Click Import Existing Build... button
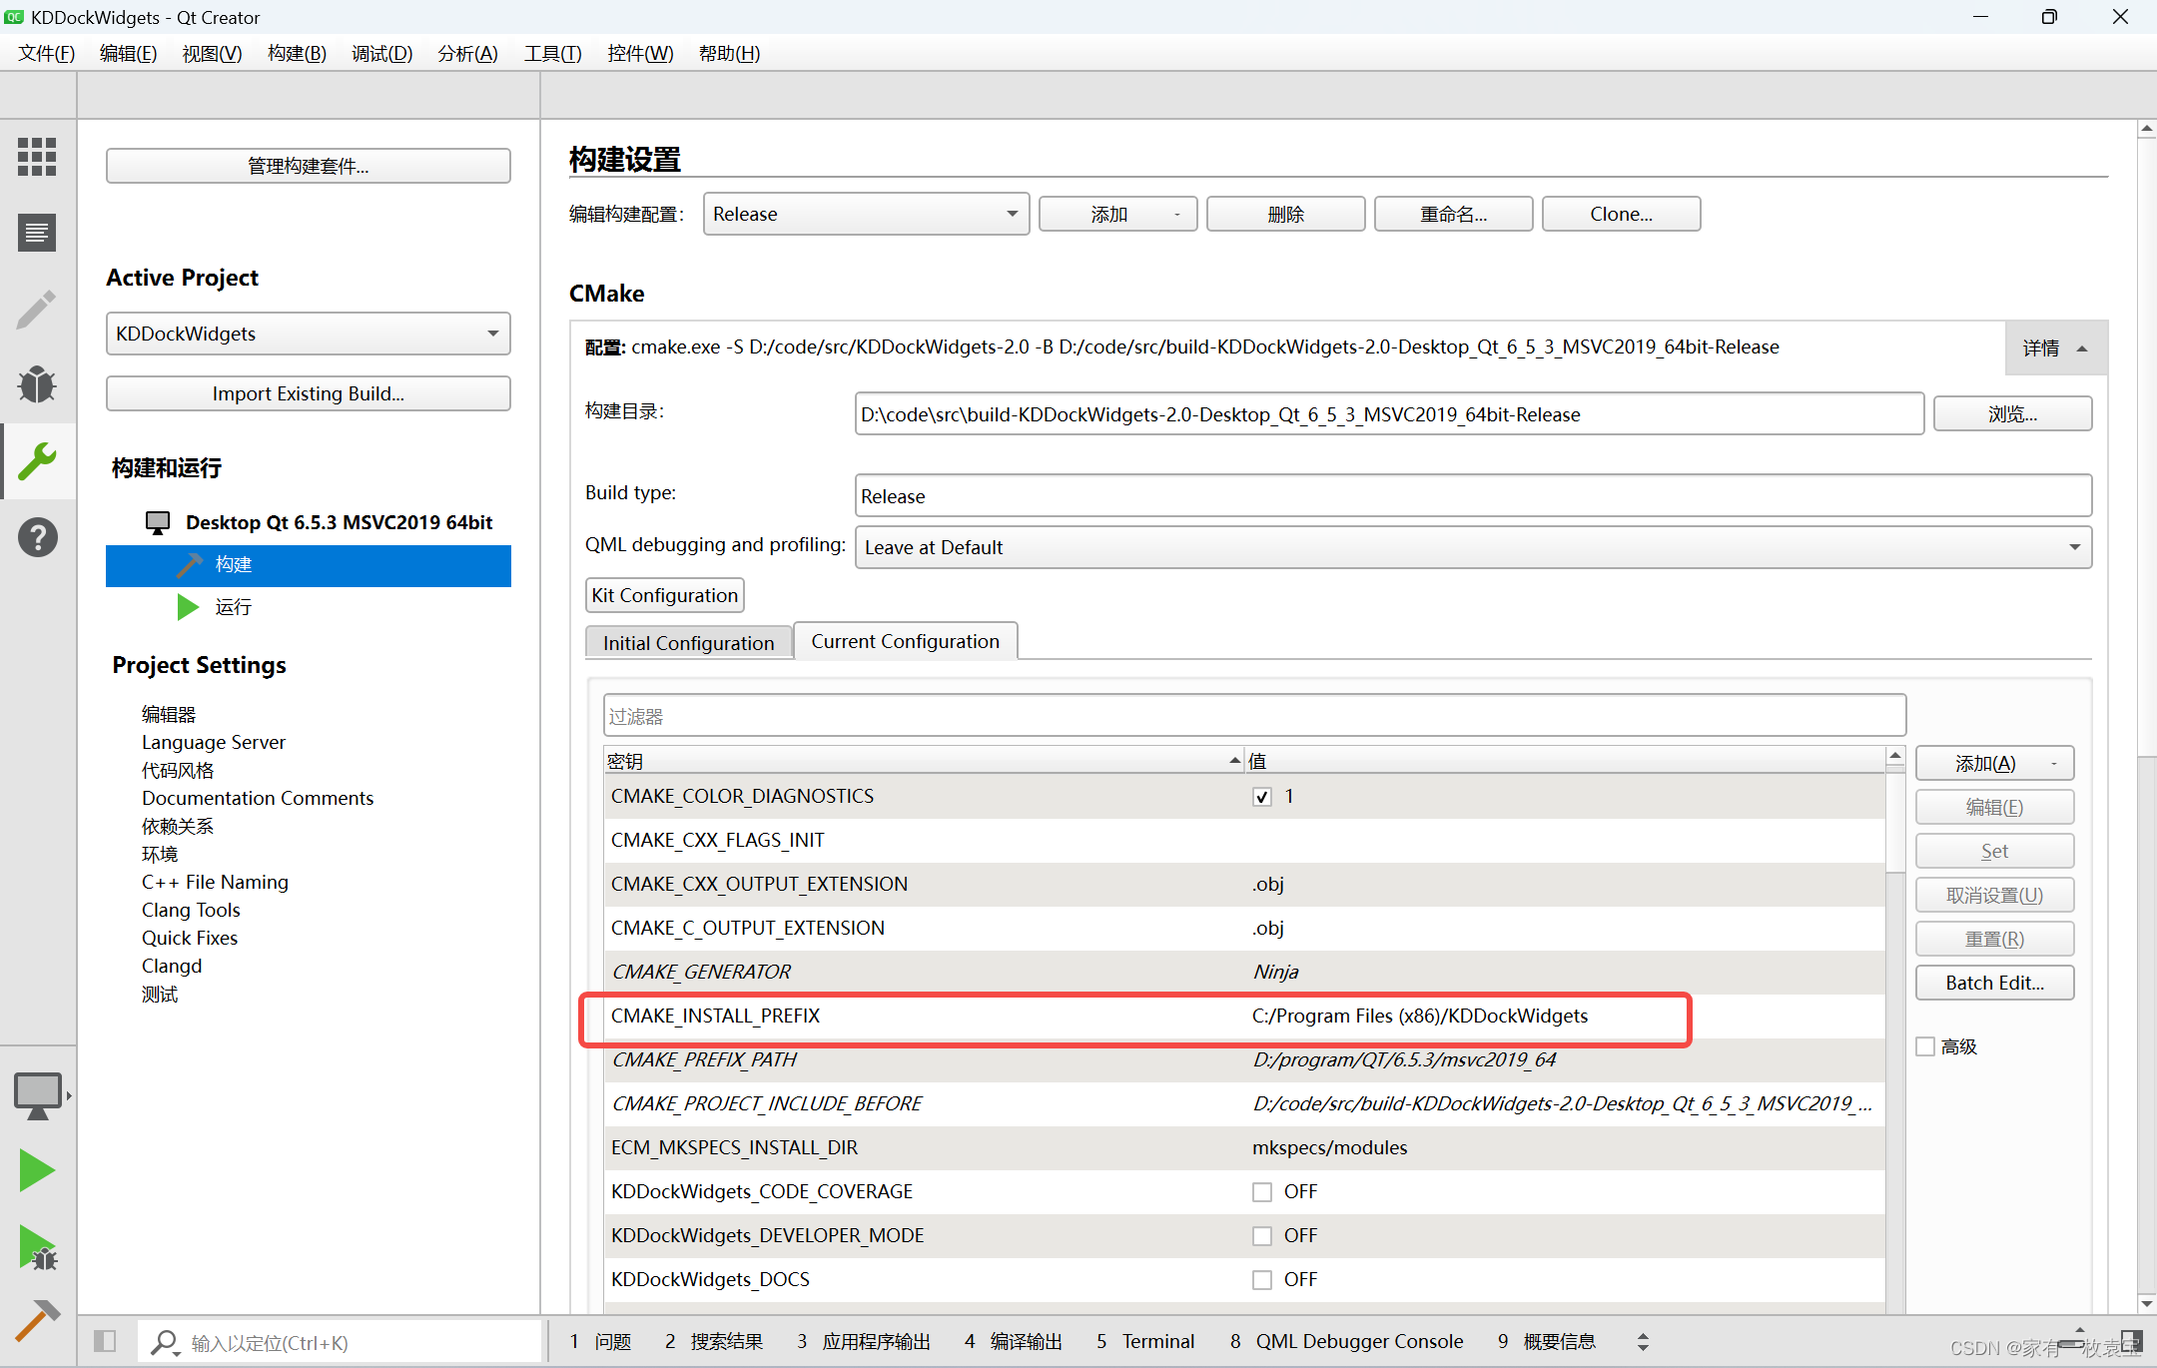 [308, 393]
